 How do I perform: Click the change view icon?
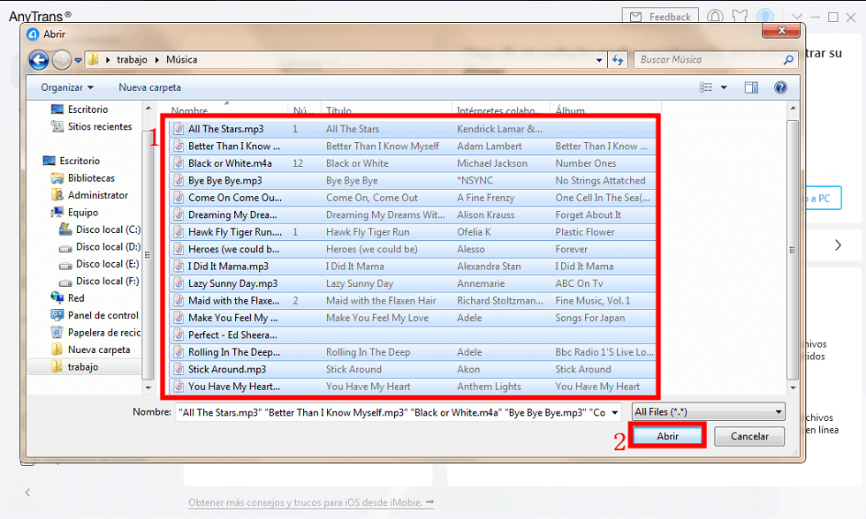click(706, 87)
